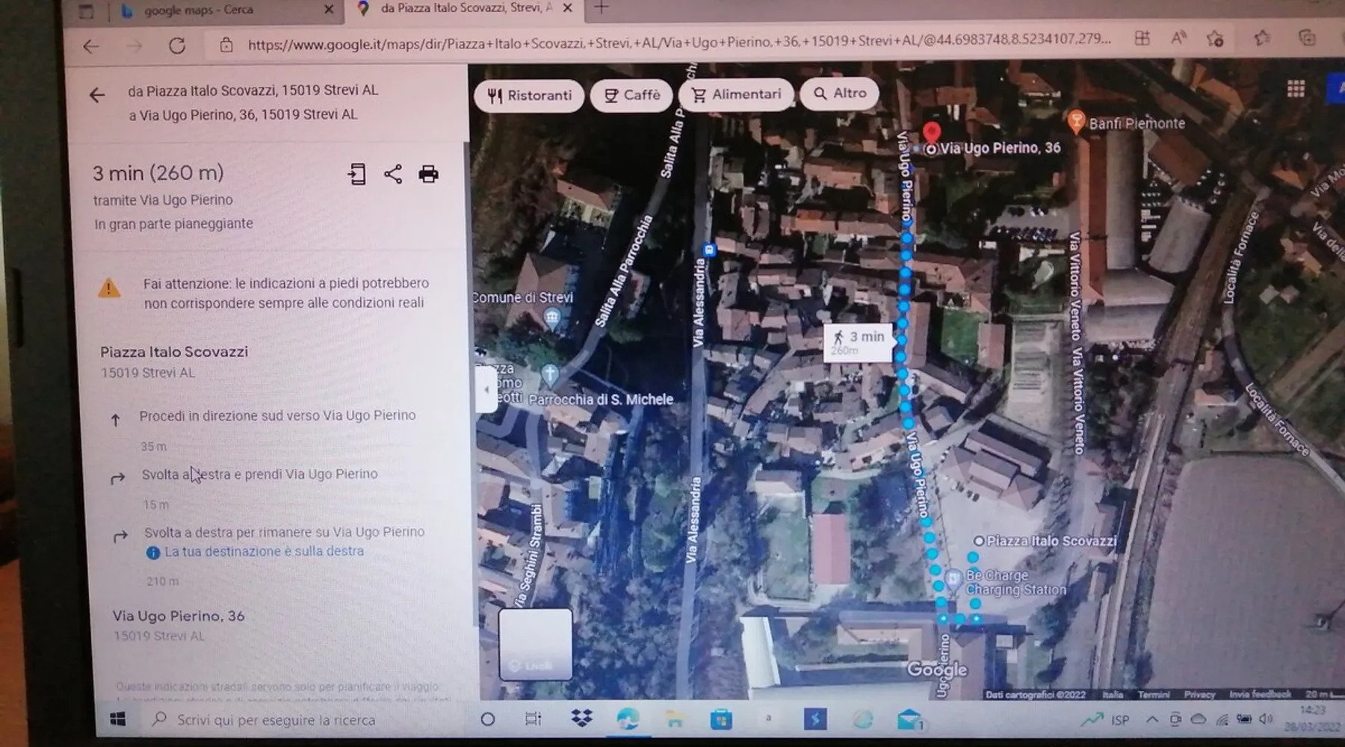Click the share directions icon
This screenshot has width=1345, height=747.
pos(393,174)
